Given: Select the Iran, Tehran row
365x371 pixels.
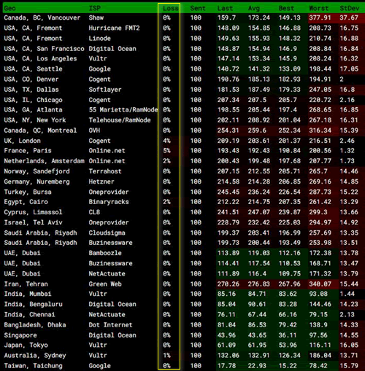Looking at the screenshot, I should [x=182, y=284].
